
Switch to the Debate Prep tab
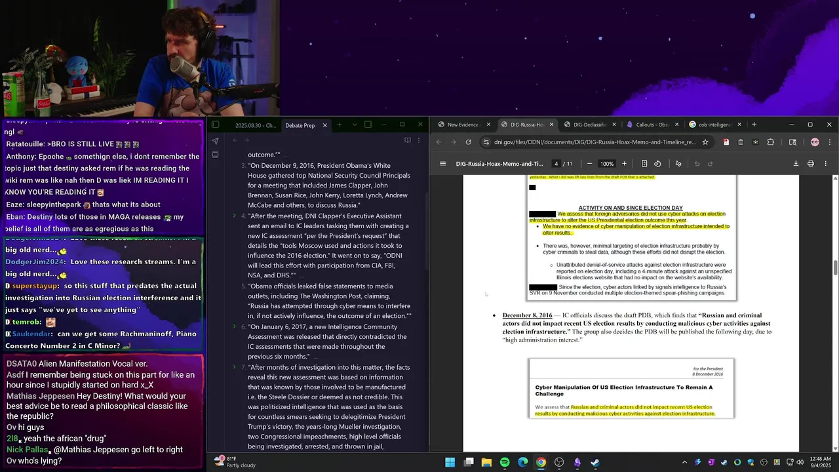[300, 125]
